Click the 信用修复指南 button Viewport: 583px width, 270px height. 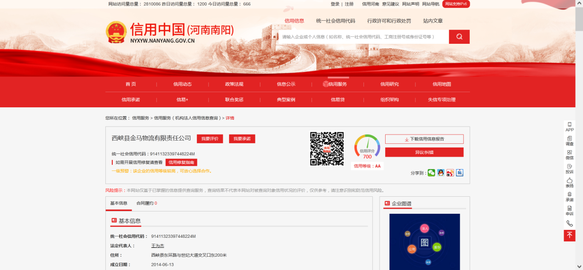coord(181,162)
